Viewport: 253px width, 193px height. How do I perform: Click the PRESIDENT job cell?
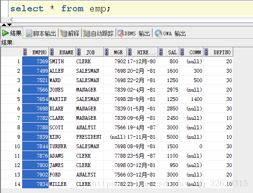[x=90, y=137]
